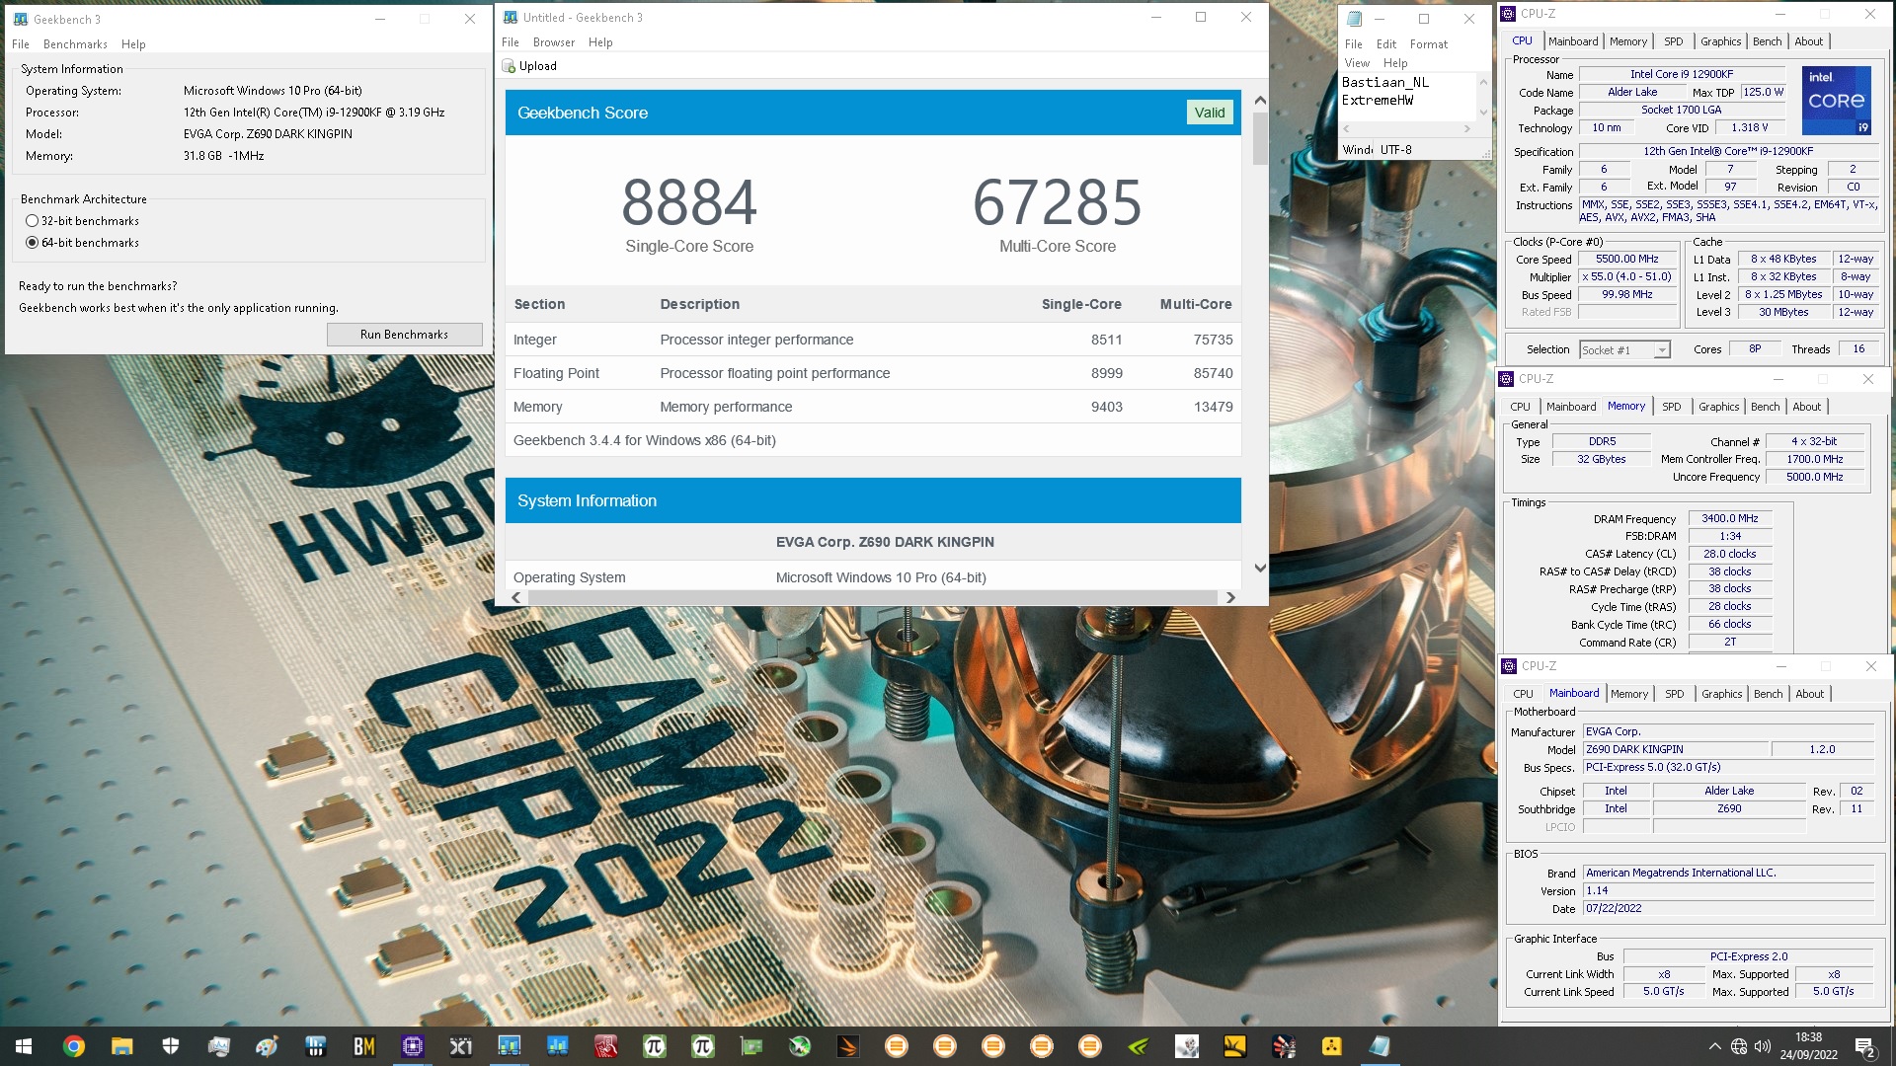Image resolution: width=1896 pixels, height=1066 pixels.
Task: Select 32-bit benchmarks radio button
Action: [32, 221]
